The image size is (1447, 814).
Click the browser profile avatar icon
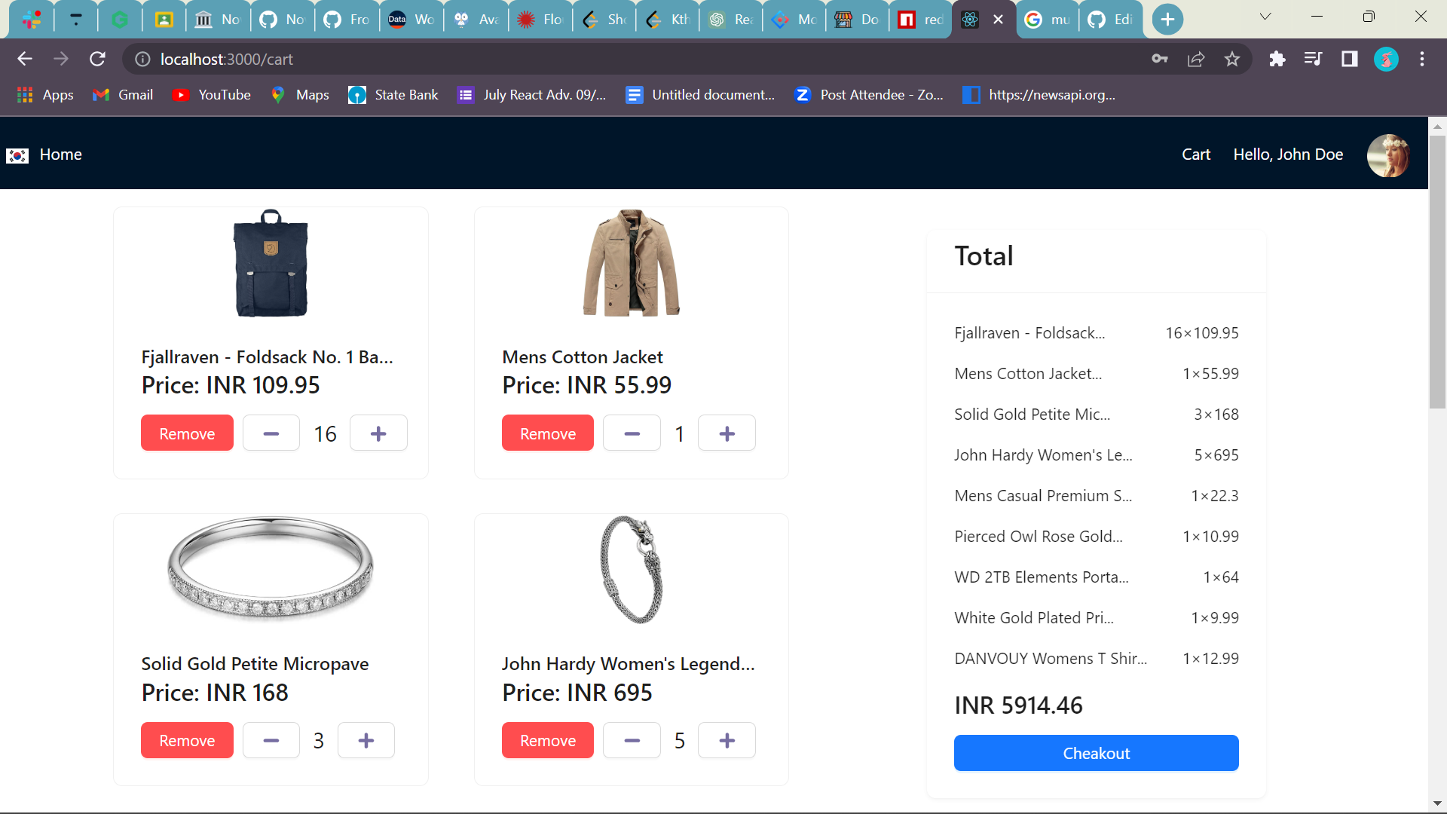coord(1387,59)
